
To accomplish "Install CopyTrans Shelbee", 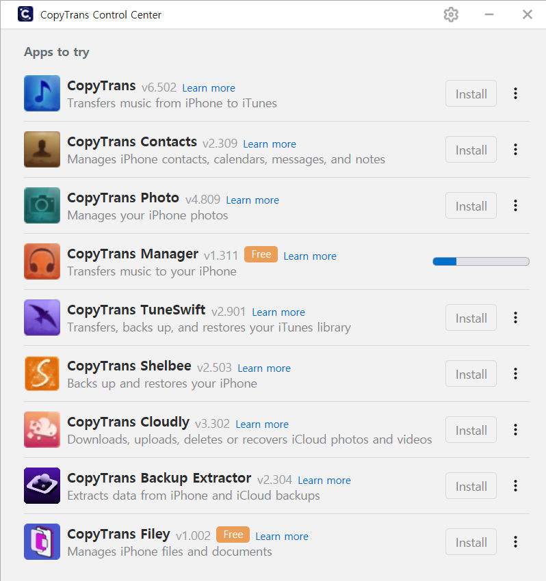I will (471, 373).
